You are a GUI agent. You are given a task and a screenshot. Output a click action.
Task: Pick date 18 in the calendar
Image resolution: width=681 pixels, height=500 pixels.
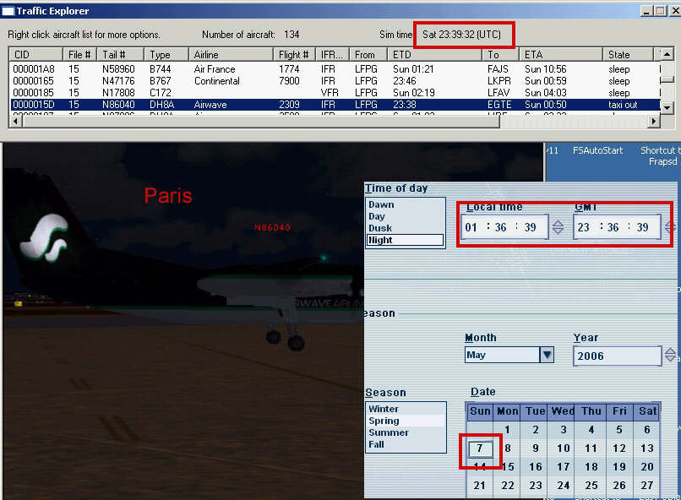pyautogui.click(x=591, y=467)
